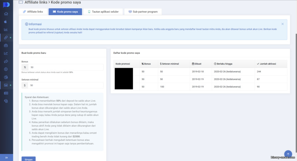Click the % Bonus column header
Image resolution: width=297 pixels, height=161 pixels.
[146, 64]
